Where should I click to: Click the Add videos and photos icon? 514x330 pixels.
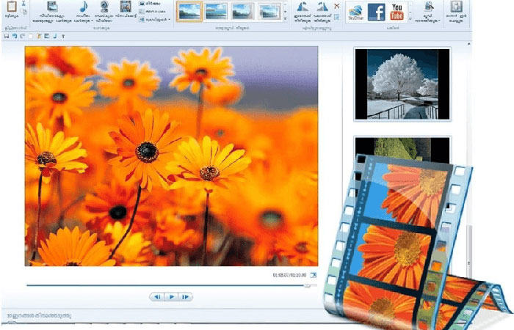coord(52,7)
